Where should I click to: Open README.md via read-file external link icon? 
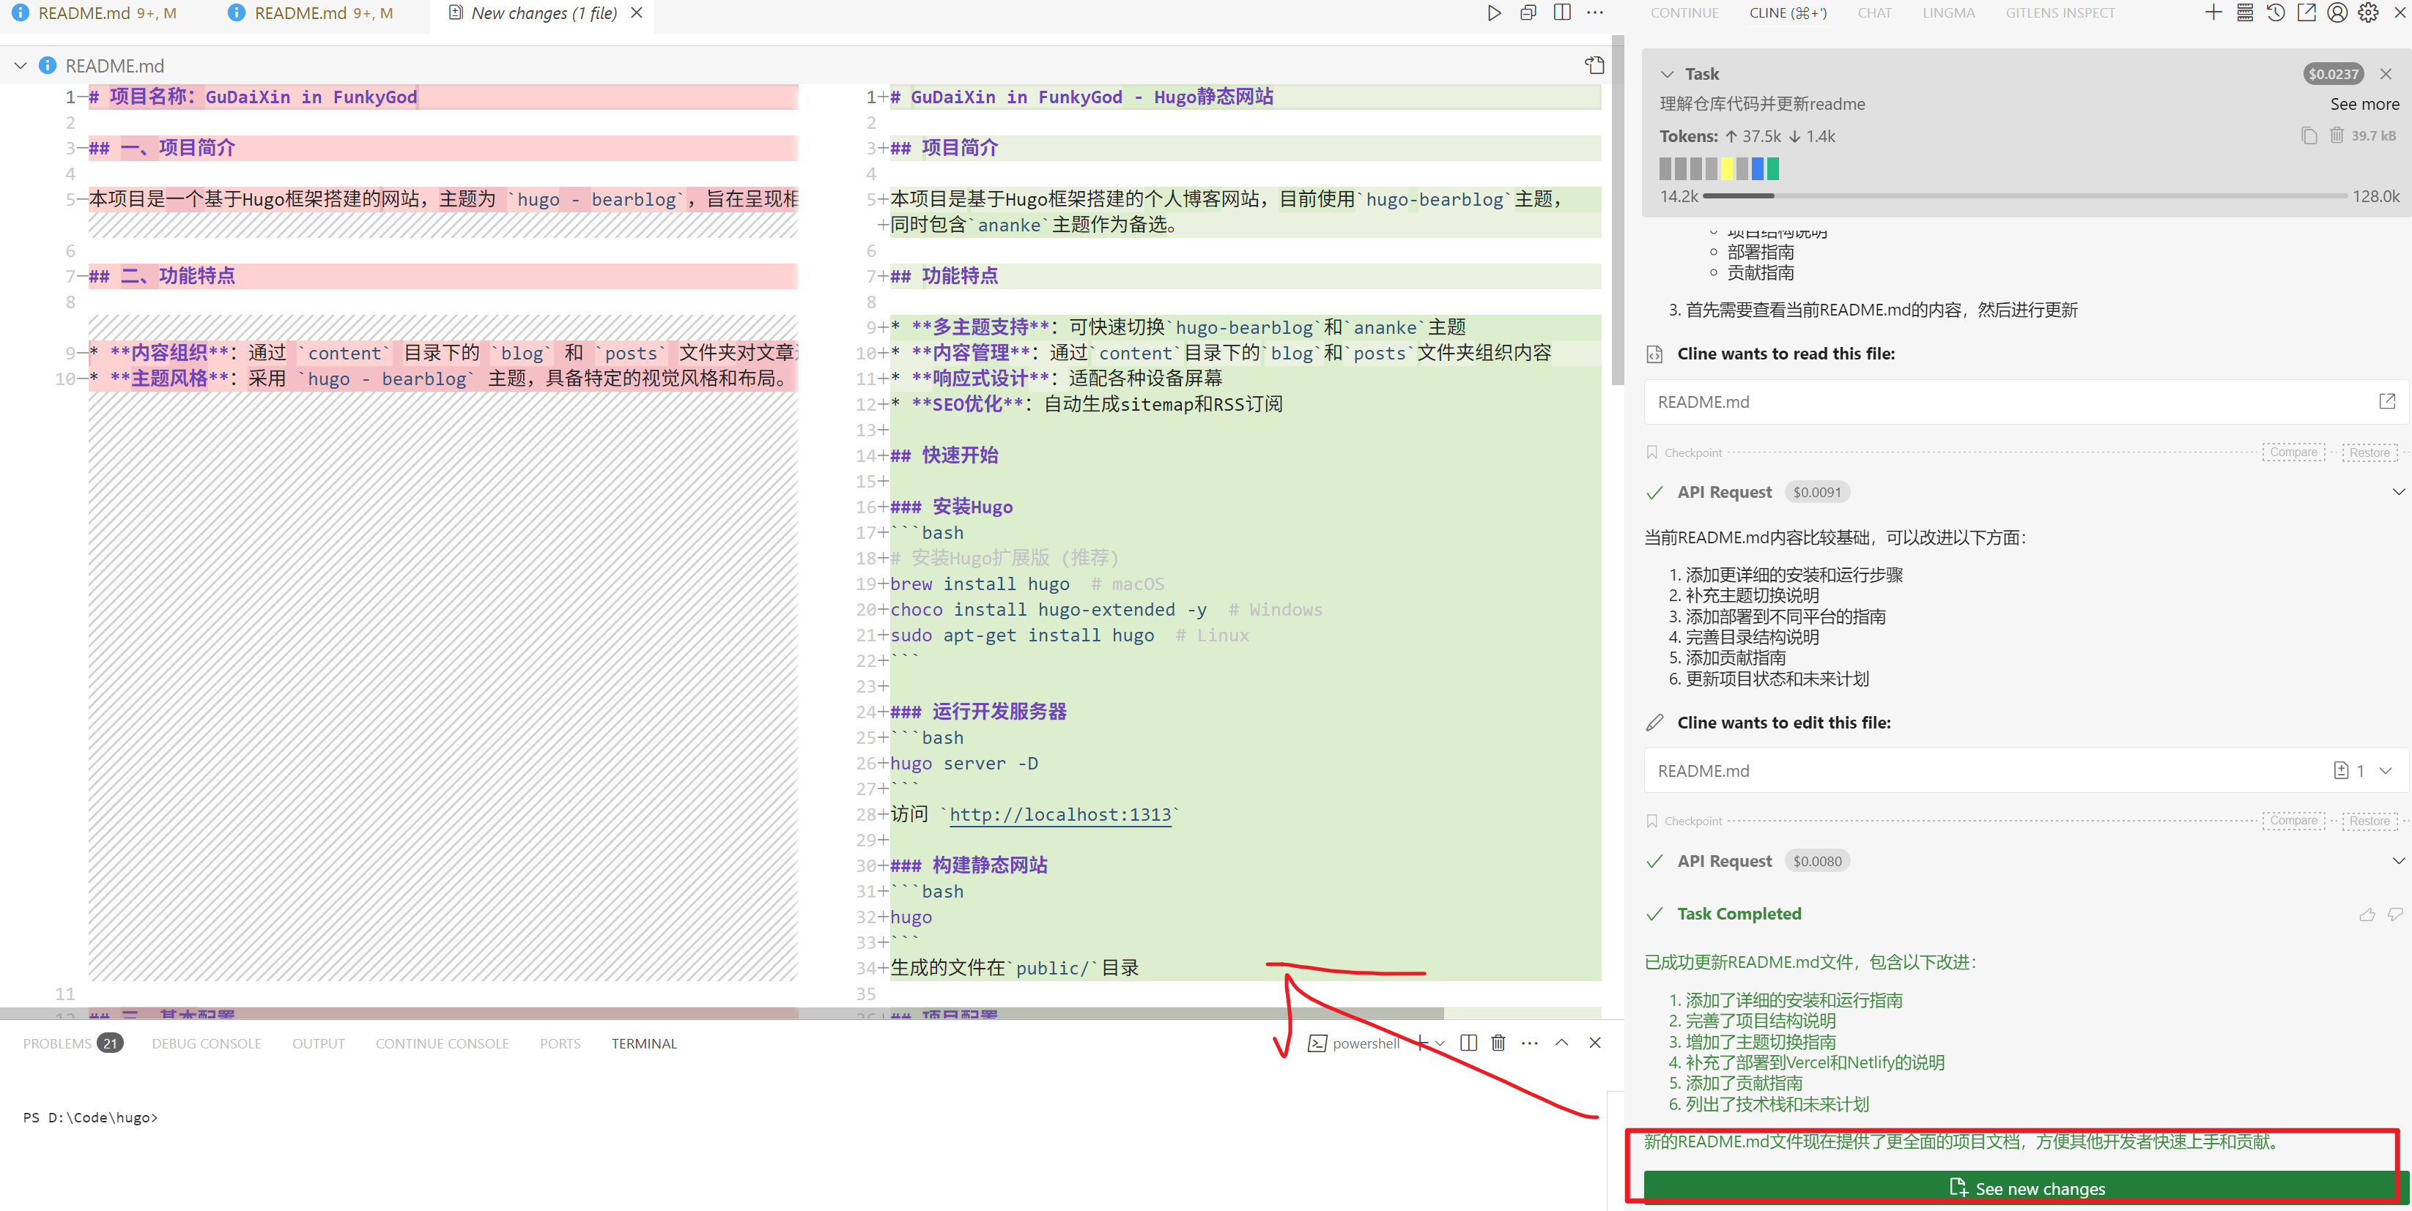pos(2386,401)
